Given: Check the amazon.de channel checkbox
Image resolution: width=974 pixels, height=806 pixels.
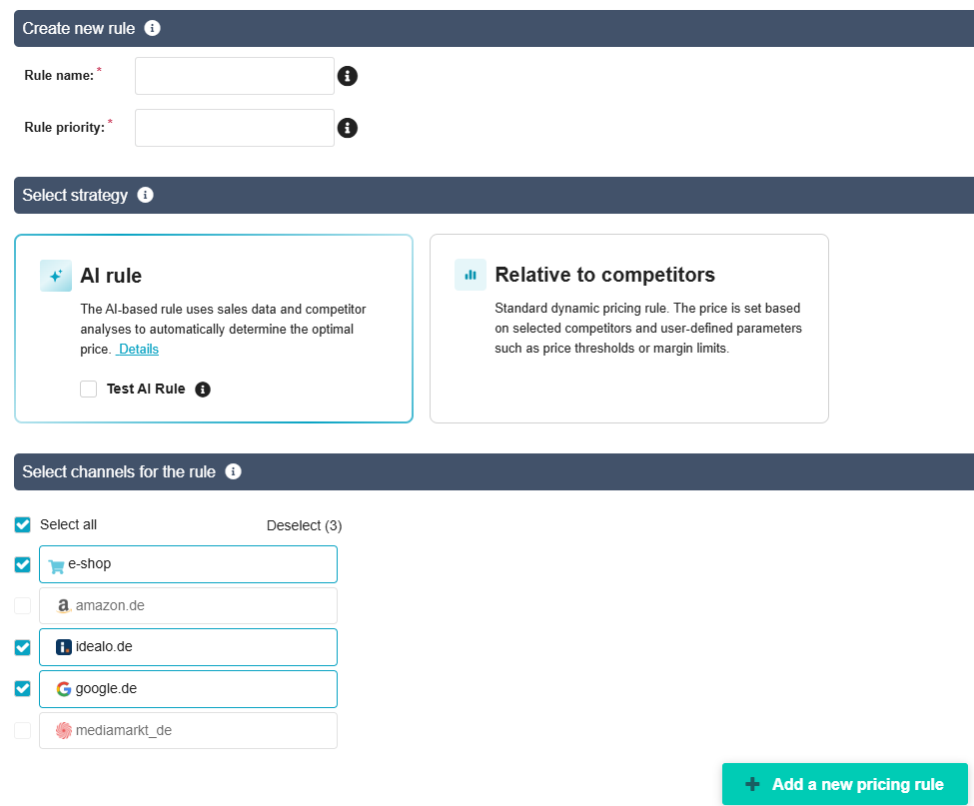Looking at the screenshot, I should click(x=23, y=605).
